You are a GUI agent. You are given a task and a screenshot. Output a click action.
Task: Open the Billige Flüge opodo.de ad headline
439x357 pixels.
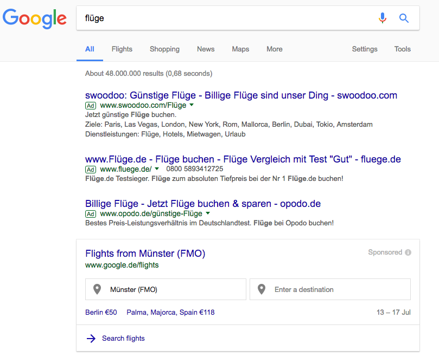click(203, 204)
